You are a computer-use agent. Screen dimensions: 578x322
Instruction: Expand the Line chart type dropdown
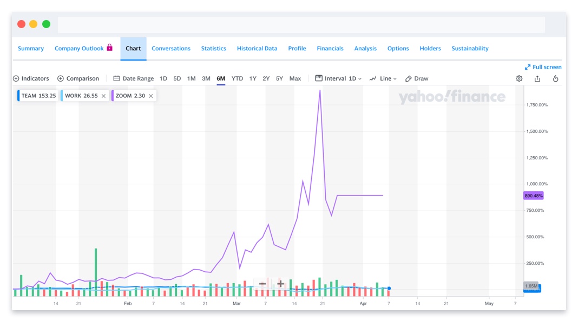(x=383, y=78)
